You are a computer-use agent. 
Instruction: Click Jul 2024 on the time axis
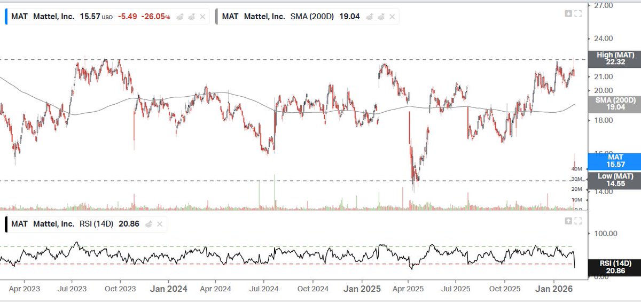[264, 289]
